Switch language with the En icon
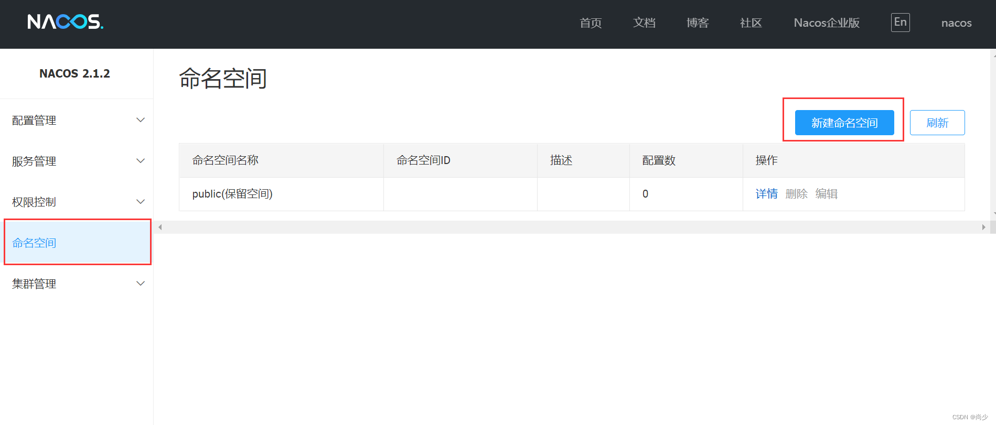 pyautogui.click(x=900, y=23)
